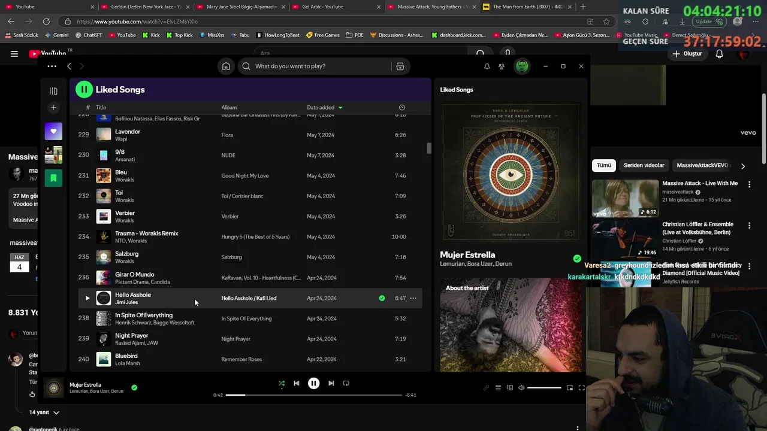Switch to the Mary Jane Sibel Bilgiç browser tab
The image size is (767, 431).
241,7
